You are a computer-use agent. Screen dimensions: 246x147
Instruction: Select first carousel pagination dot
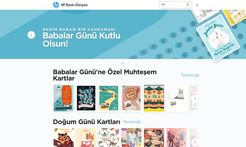[122, 63]
